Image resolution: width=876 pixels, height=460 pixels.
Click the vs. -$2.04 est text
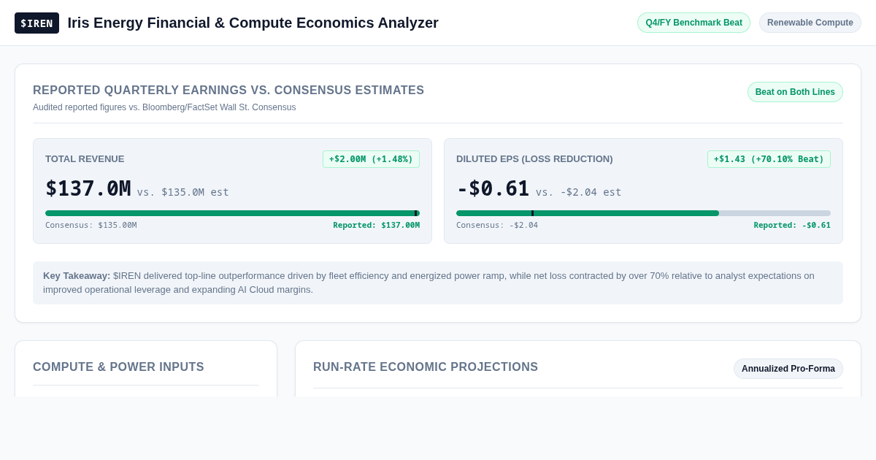[x=578, y=192]
